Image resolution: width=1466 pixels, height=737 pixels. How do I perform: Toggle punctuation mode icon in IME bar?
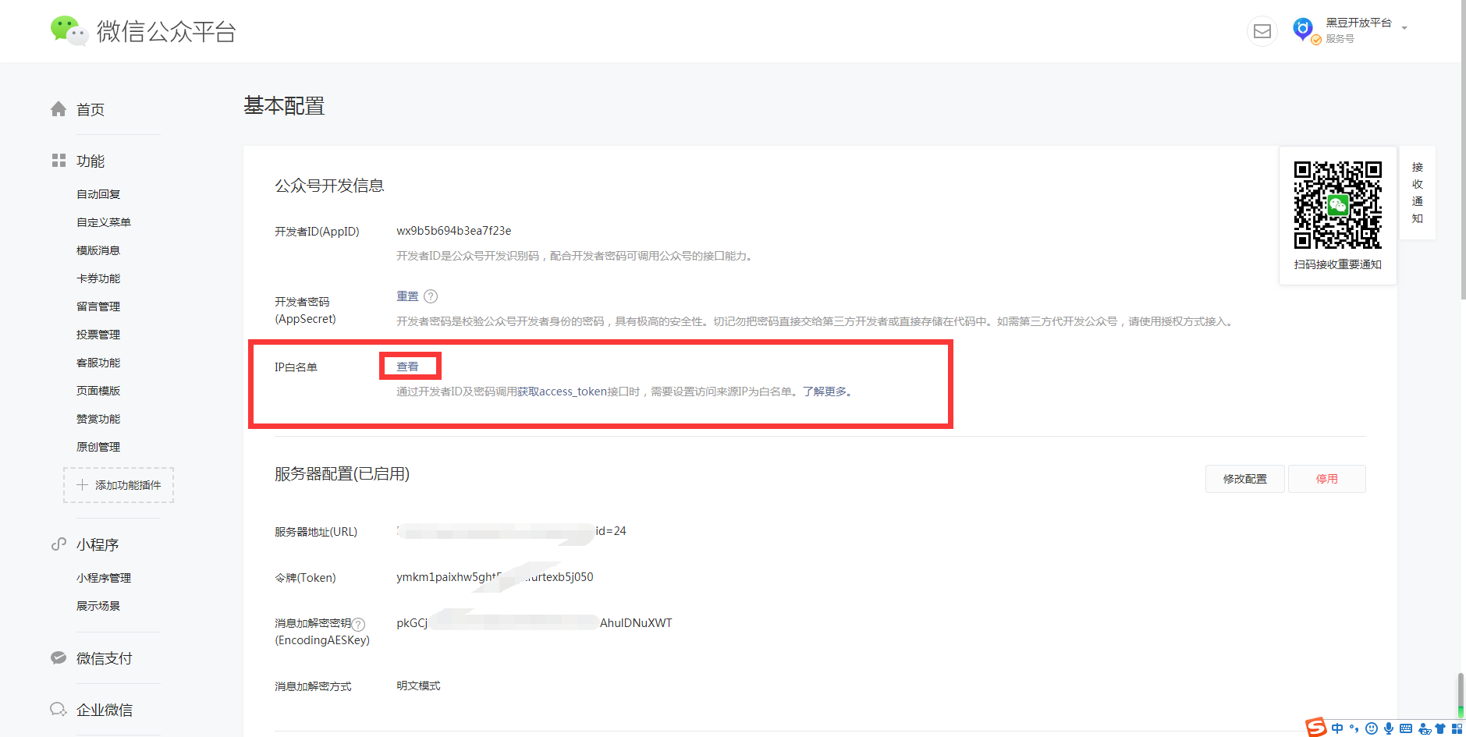[1354, 728]
